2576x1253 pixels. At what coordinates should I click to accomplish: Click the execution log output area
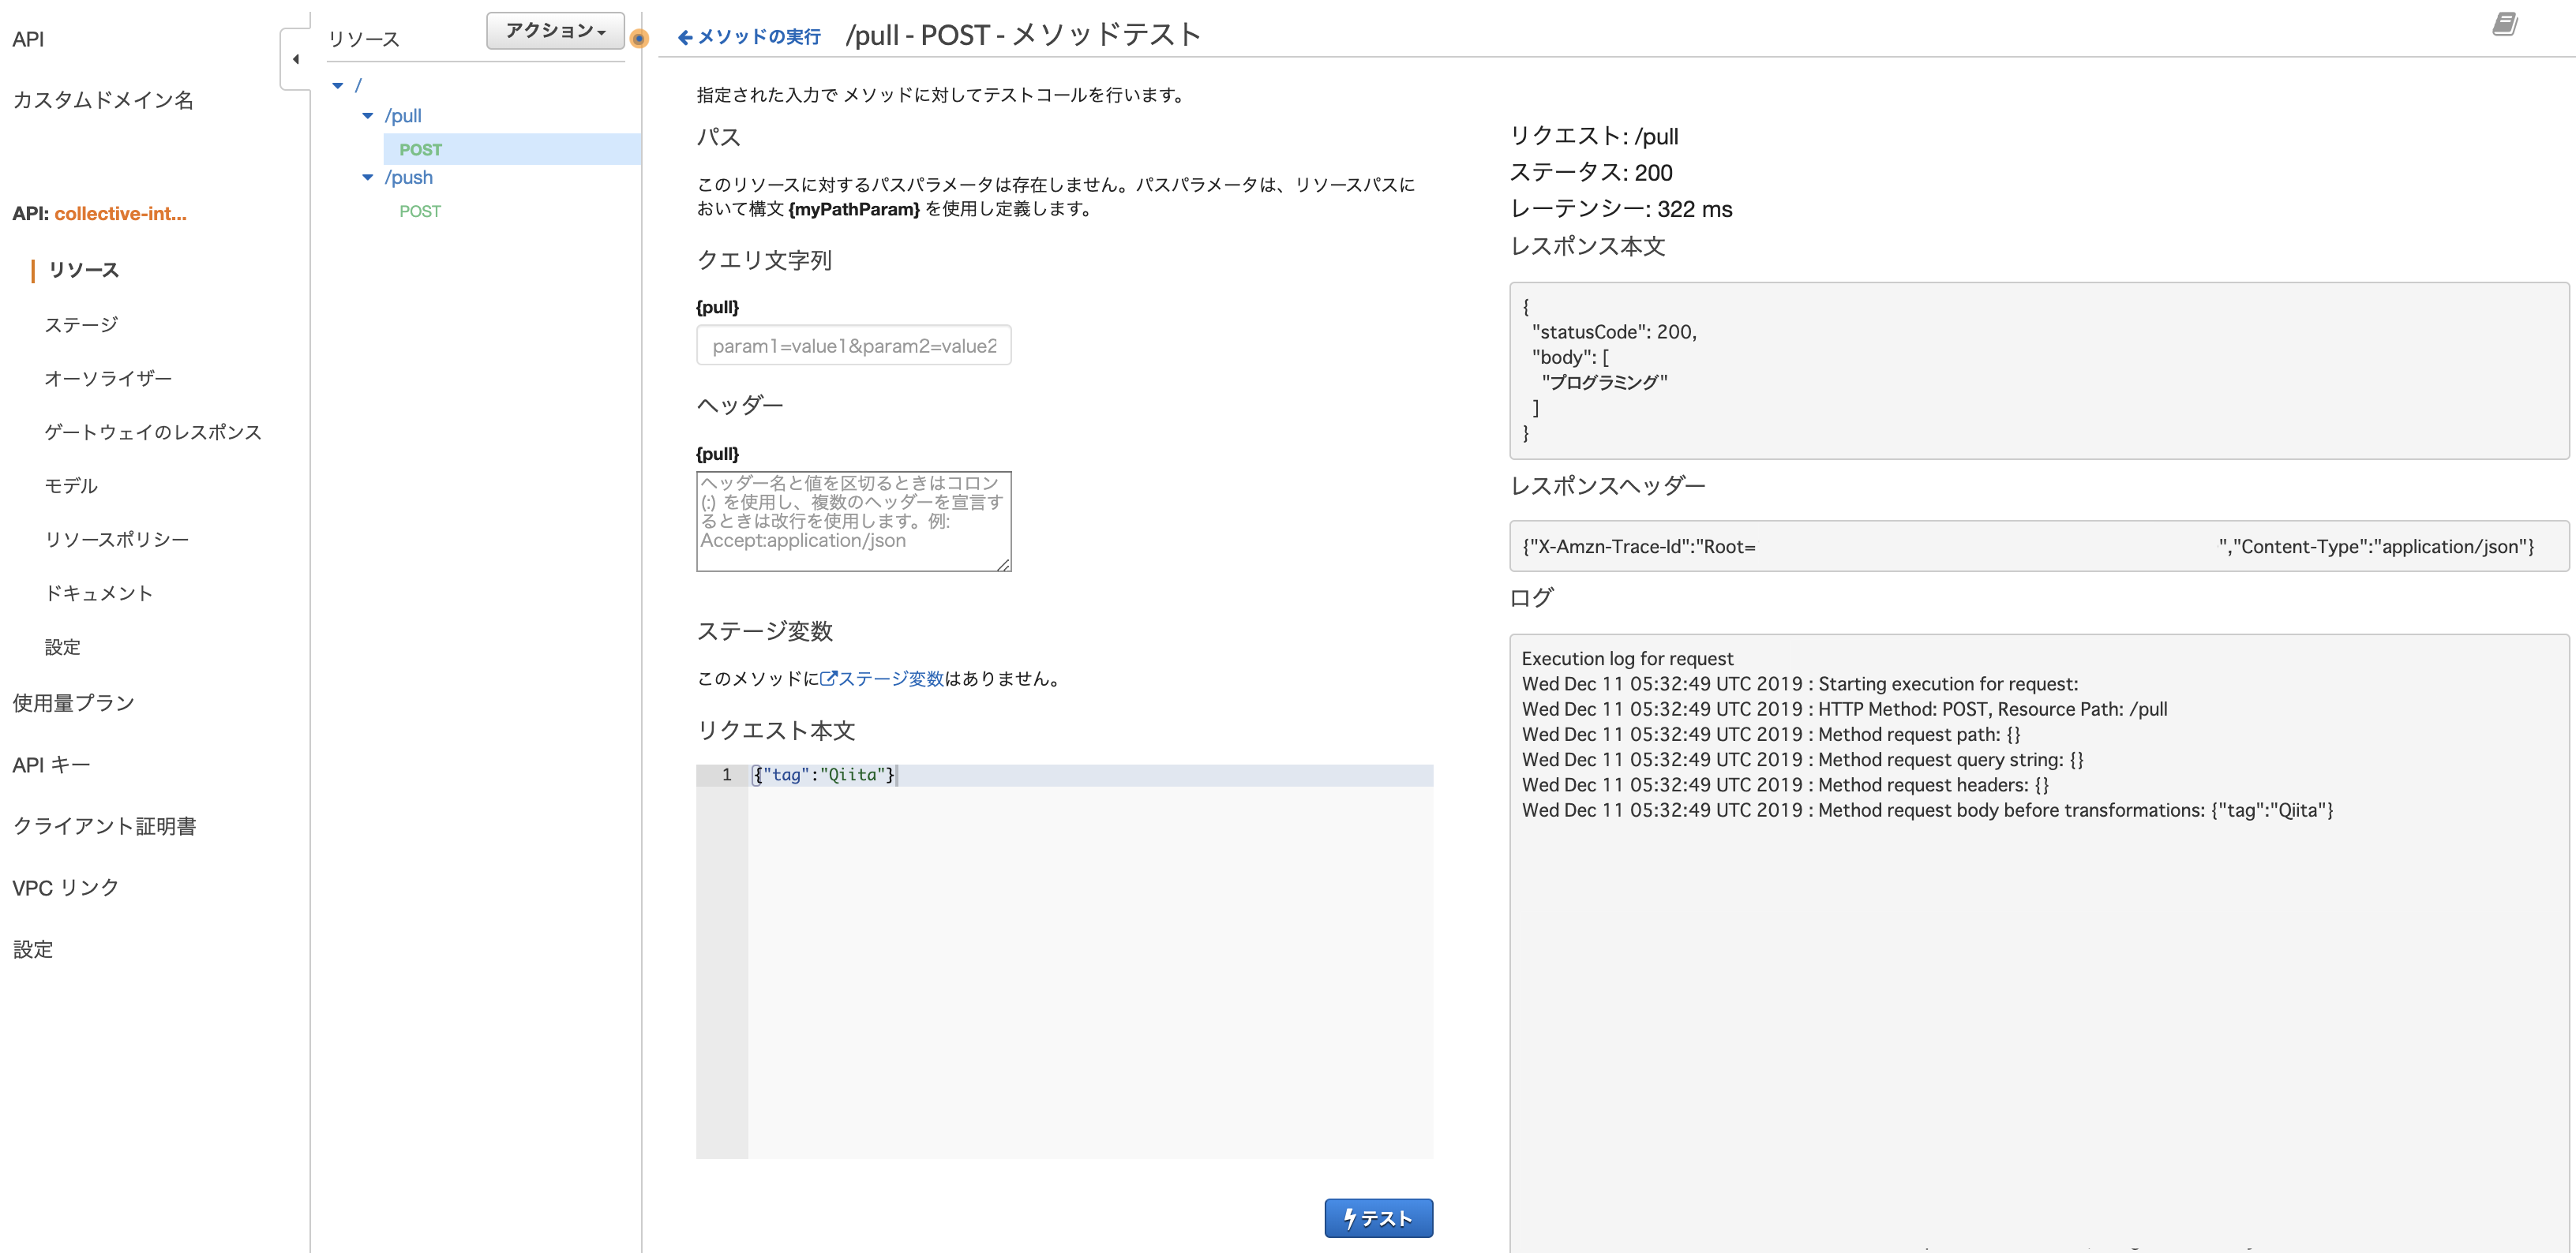(x=2038, y=942)
